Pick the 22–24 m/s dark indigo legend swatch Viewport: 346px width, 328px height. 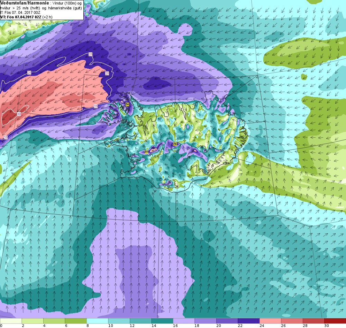tap(249, 321)
